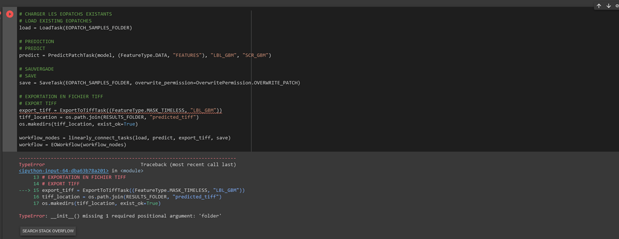Click traceback line 13 '# EXPORTATION EN FICHIER TIFF'
Screen dimensions: 619x239
(x=79, y=177)
